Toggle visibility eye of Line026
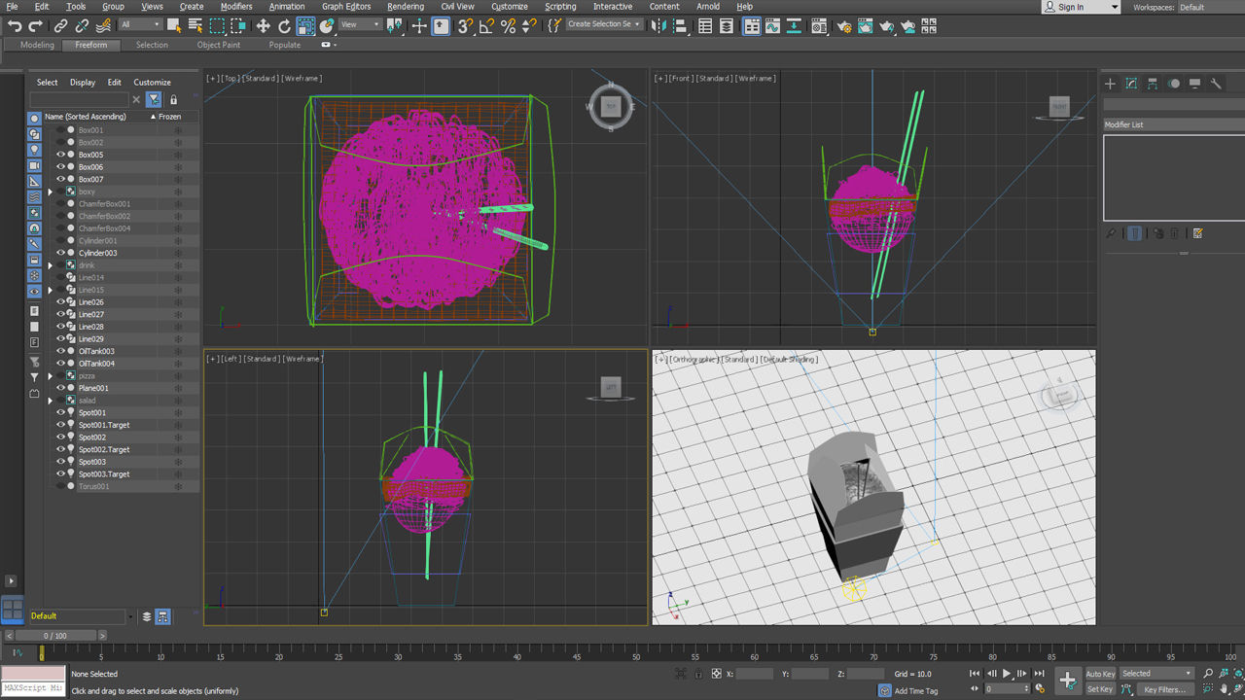The width and height of the screenshot is (1245, 700). click(x=60, y=301)
